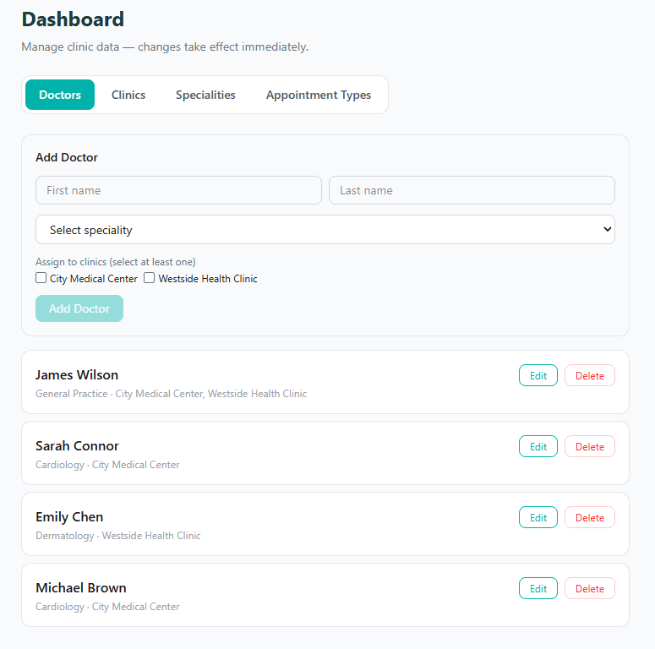Check the City Medical Center checkbox
Viewport: 655px width, 649px height.
click(x=41, y=278)
